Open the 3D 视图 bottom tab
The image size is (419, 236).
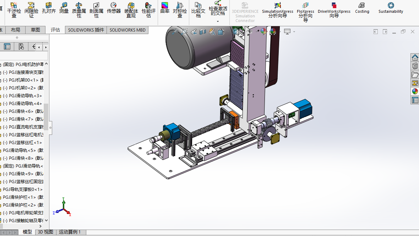tap(45, 232)
